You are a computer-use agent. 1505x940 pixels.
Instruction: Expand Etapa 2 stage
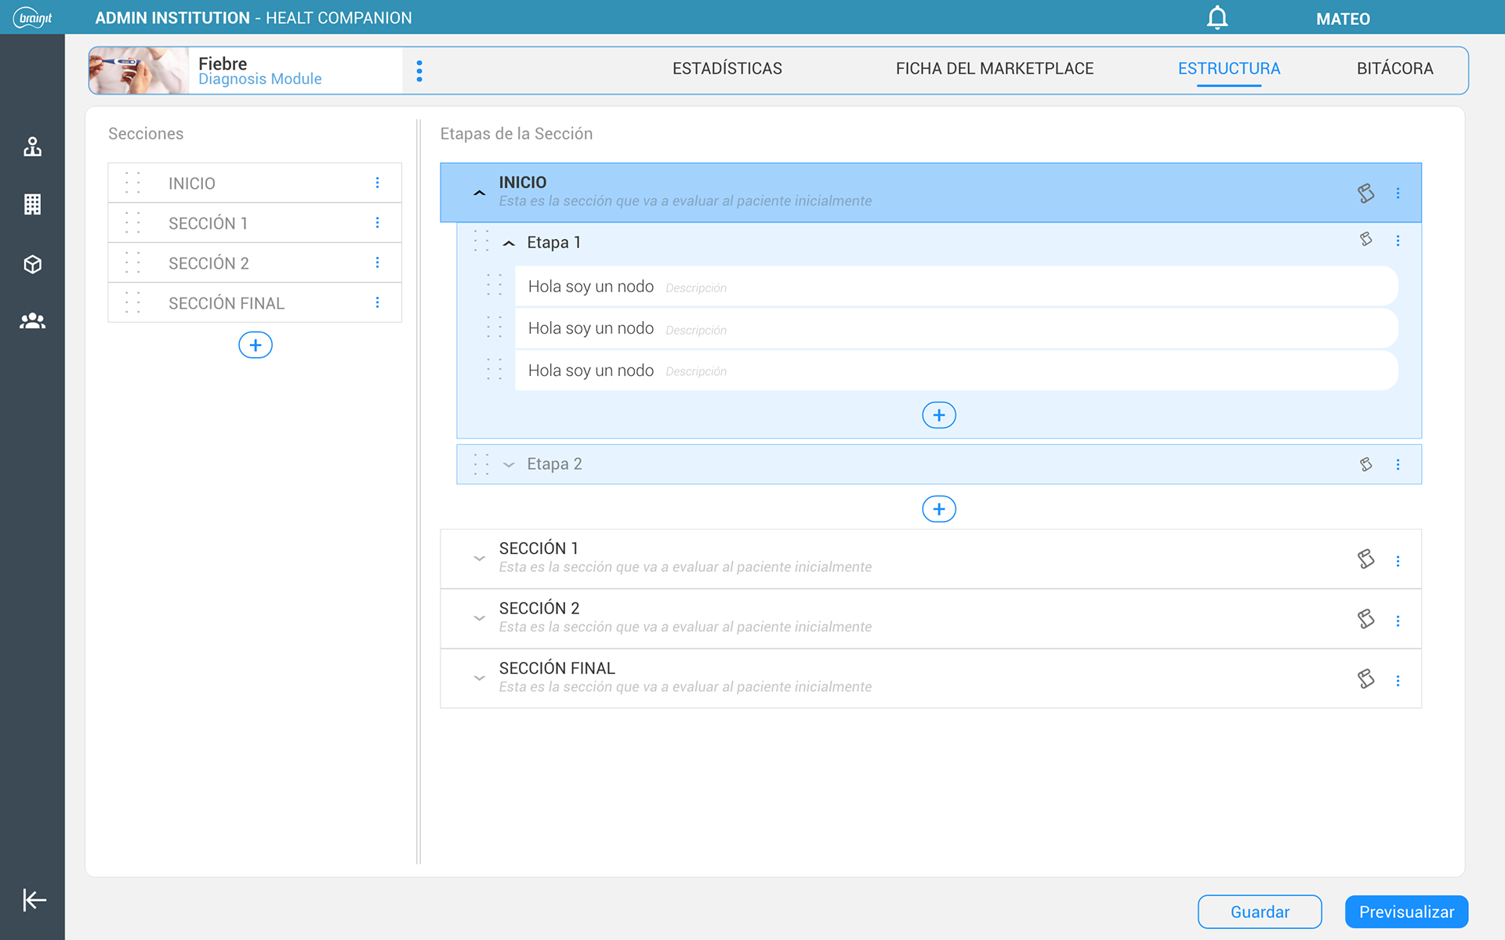pyautogui.click(x=509, y=465)
